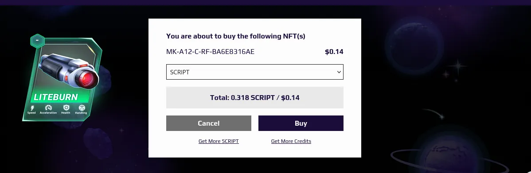Image resolution: width=531 pixels, height=173 pixels.
Task: Click the NFT ID MK-A12-C-RF-BA6E8316AE
Action: click(x=210, y=52)
